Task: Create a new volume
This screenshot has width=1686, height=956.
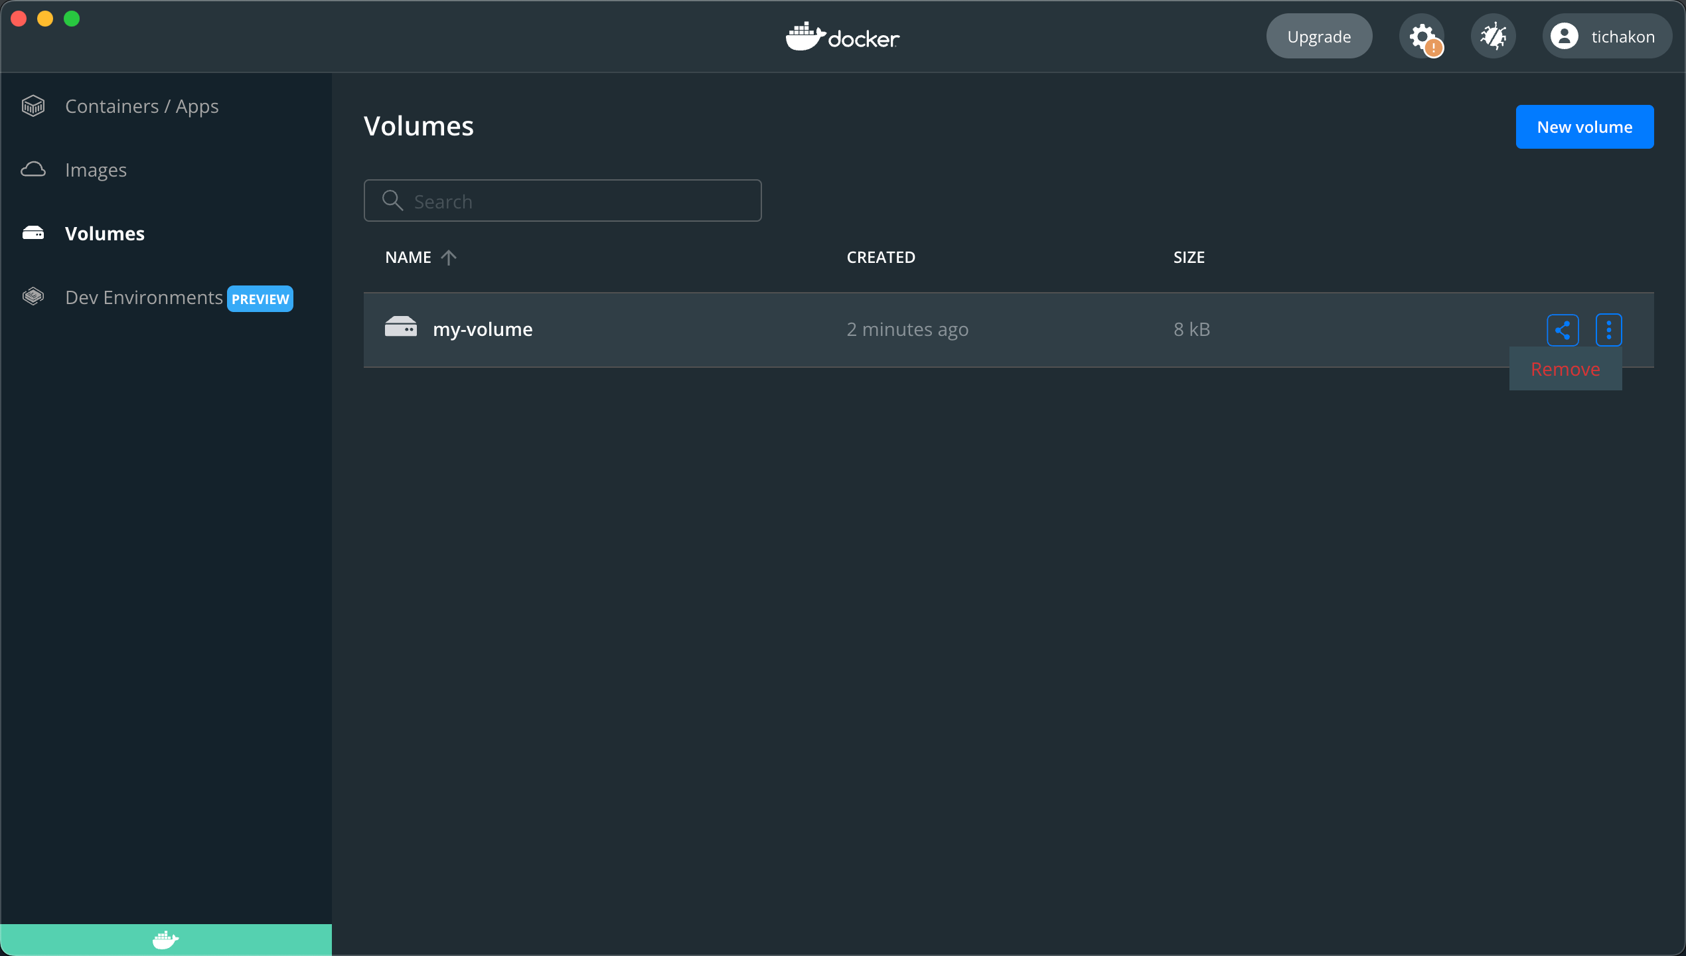Action: (x=1585, y=126)
